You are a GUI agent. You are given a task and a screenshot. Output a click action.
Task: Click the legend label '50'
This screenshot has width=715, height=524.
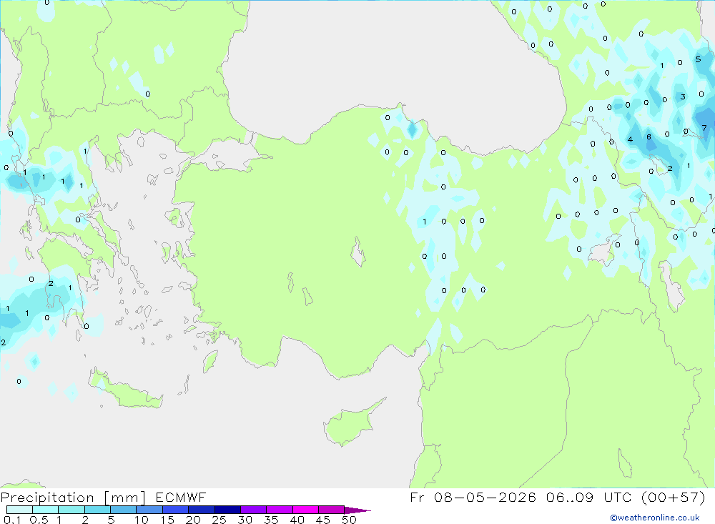point(349,520)
